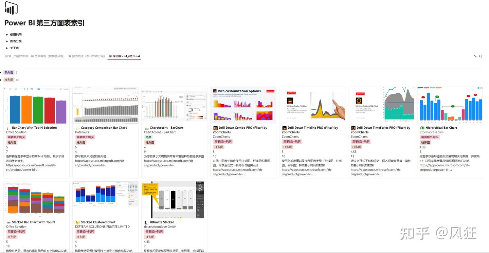Click the dataviz.boutique GmbH developer name

point(160,227)
